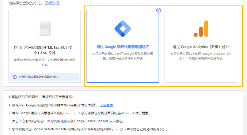
Task: Open the top 了解详情 link
Action: pos(52,3)
